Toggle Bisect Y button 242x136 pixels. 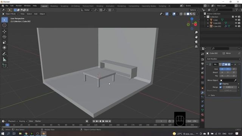point(228,72)
